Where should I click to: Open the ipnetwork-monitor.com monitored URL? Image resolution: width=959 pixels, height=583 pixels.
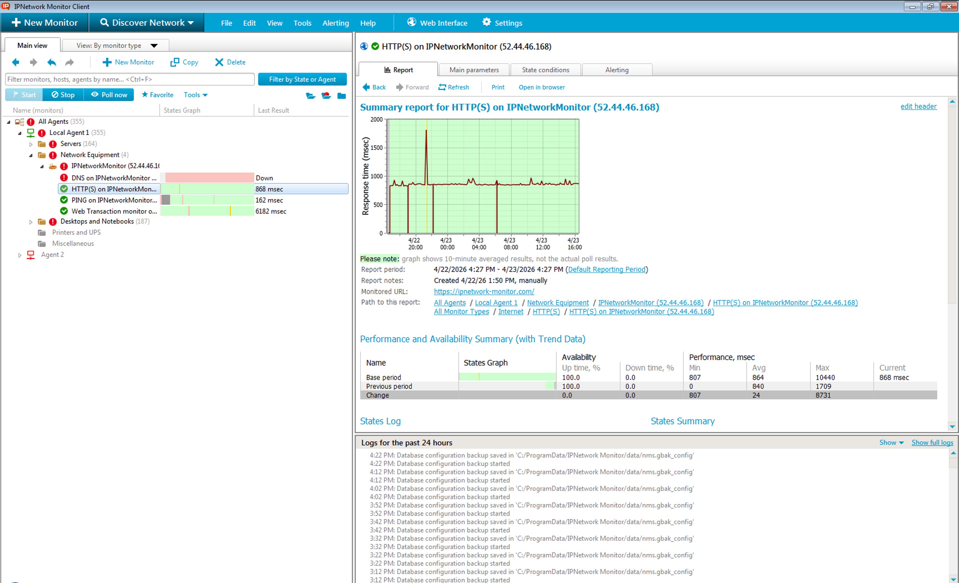point(484,291)
